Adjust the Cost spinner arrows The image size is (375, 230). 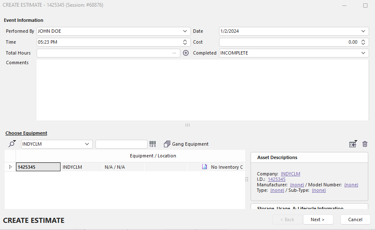pos(363,42)
